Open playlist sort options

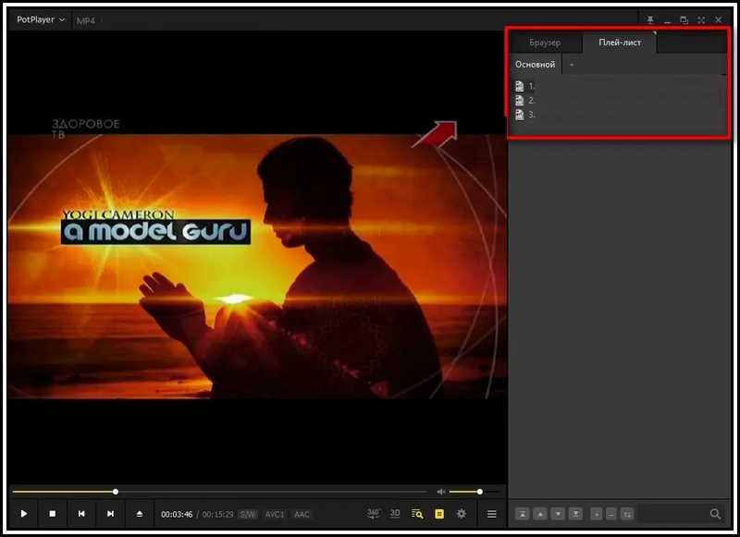tap(627, 514)
